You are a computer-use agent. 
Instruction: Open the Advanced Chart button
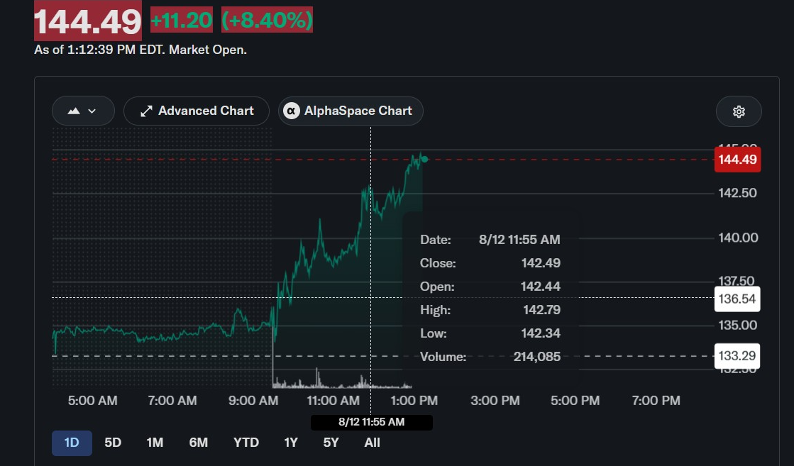(x=197, y=111)
